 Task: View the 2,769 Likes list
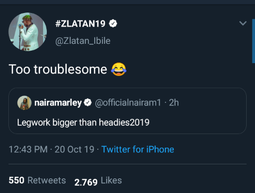coord(98,181)
